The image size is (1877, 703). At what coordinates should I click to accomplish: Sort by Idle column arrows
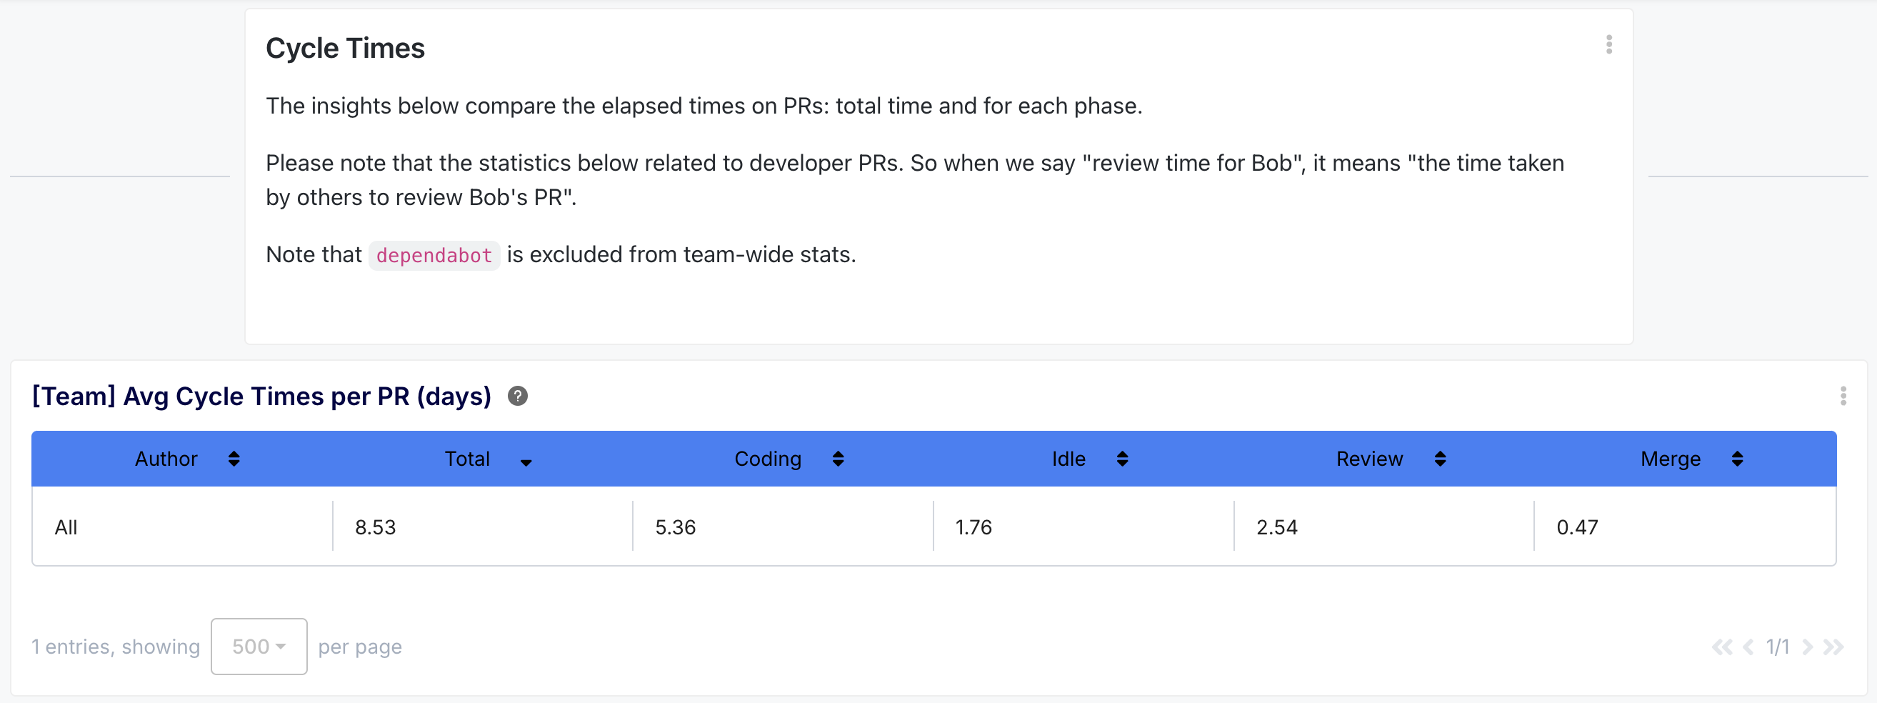coord(1122,458)
